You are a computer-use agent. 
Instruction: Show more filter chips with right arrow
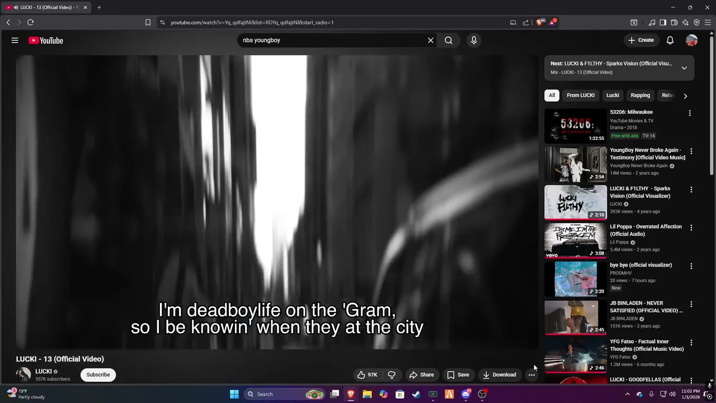point(685,96)
